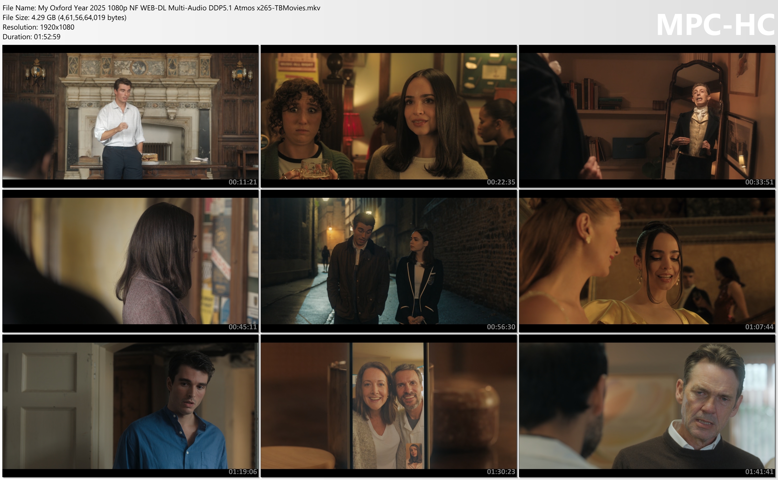
Task: Click the Duration: 01:52:59 line
Action: [31, 36]
